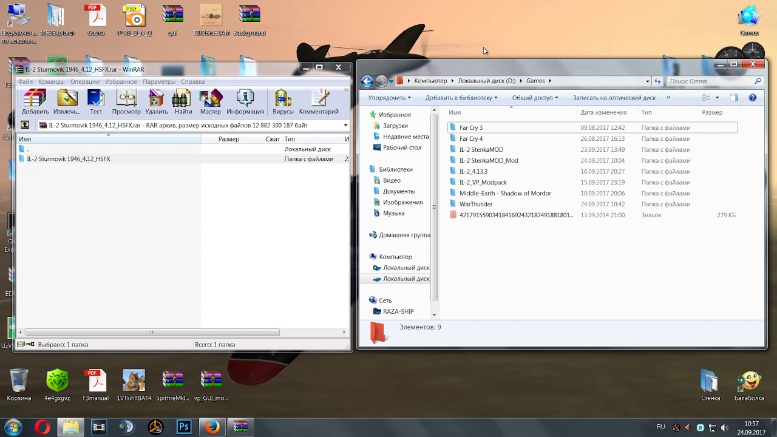Show archive Информация in WinRAR
The width and height of the screenshot is (777, 437).
245,101
